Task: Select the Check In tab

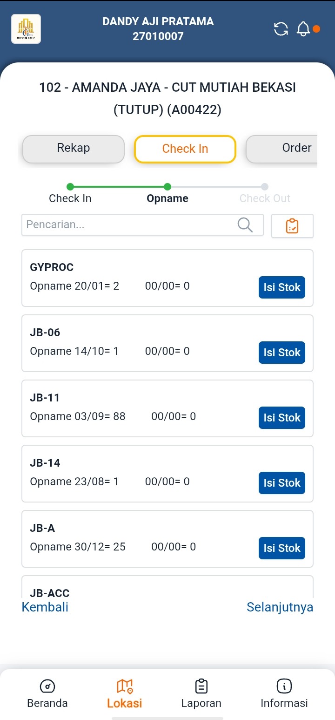Action: [x=185, y=149]
